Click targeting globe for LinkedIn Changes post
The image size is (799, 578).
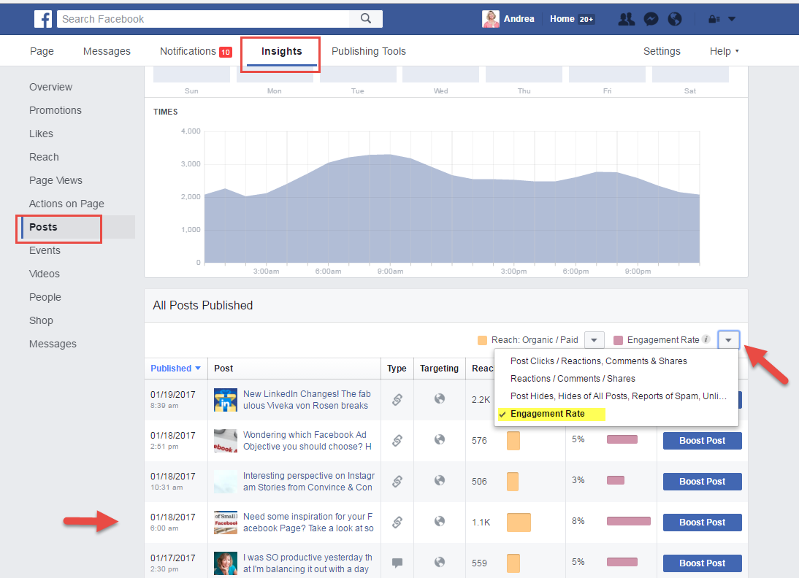pyautogui.click(x=439, y=398)
